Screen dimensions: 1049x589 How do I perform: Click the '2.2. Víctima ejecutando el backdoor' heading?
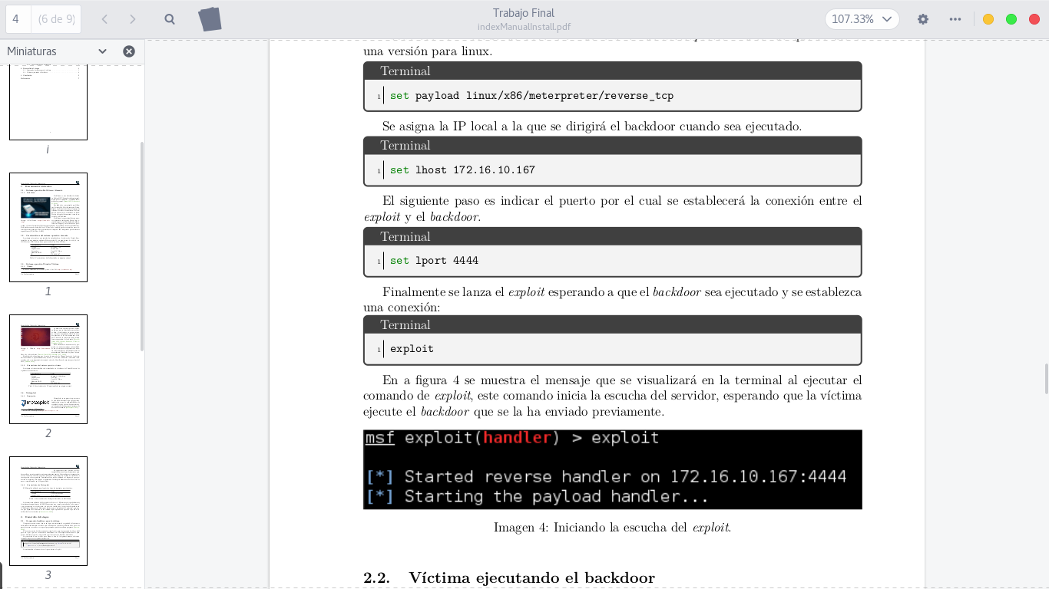click(509, 578)
